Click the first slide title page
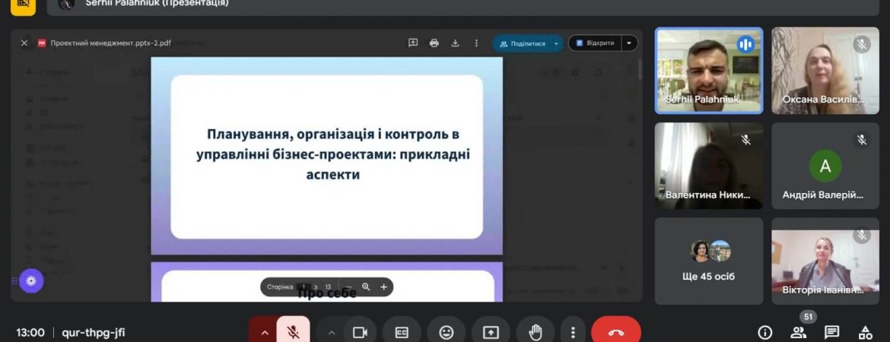Screen dimensions: 890x342 [327, 155]
